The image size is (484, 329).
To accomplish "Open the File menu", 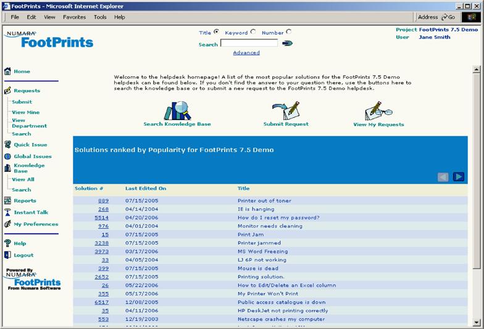I will [15, 17].
